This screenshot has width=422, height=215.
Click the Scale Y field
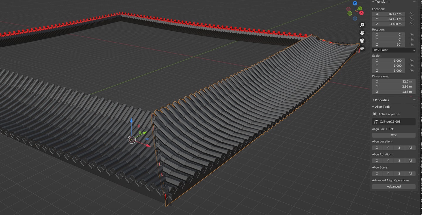[x=389, y=66]
